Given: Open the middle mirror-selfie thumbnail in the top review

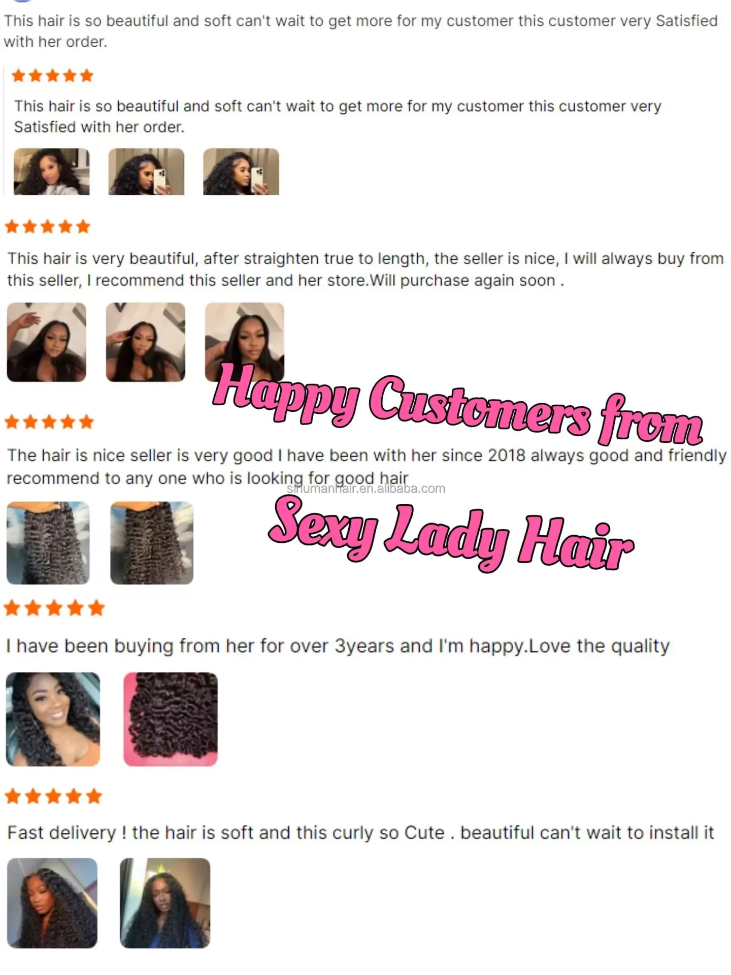Looking at the screenshot, I should tap(146, 172).
